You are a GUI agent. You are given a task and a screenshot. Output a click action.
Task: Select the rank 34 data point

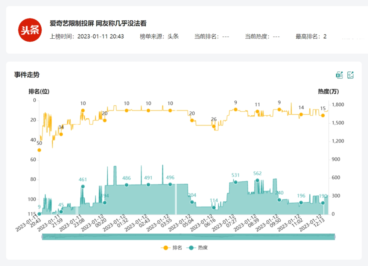[x=61, y=134]
